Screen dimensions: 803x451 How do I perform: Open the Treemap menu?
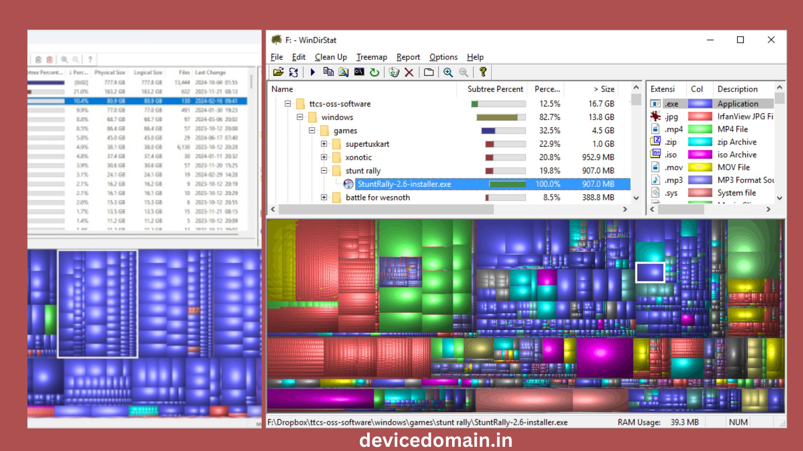(371, 57)
